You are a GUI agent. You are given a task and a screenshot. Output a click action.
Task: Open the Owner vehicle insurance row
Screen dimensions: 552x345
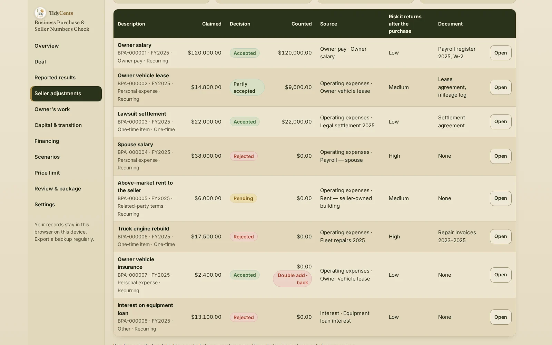coord(501,275)
